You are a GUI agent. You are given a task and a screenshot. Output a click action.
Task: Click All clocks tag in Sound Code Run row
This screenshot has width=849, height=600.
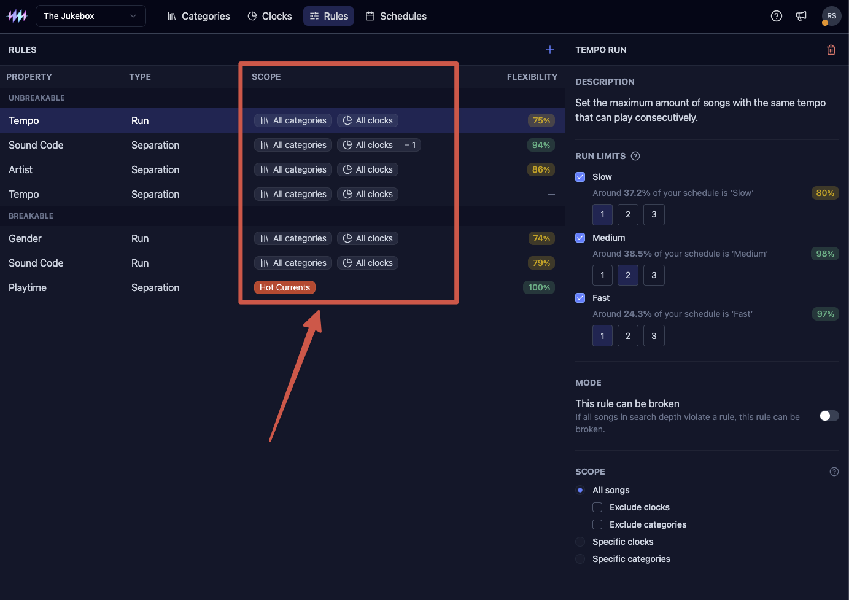pyautogui.click(x=367, y=263)
